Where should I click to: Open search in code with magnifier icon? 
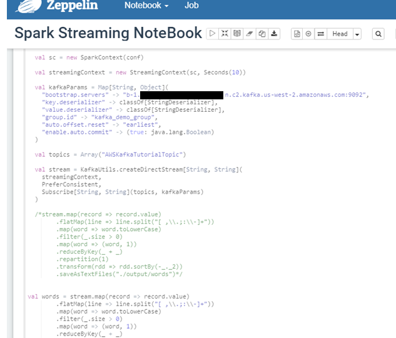click(x=378, y=34)
